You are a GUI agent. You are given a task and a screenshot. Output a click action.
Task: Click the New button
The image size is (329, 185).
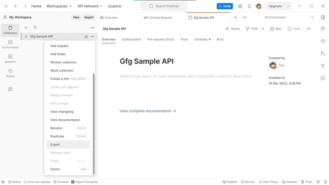pyautogui.click(x=76, y=17)
